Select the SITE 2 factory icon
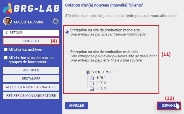Screen dimensions: 184x114 [x=92, y=83]
